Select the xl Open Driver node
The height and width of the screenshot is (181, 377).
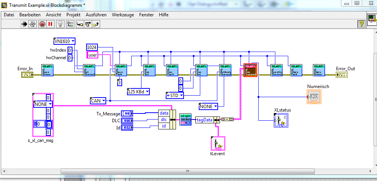[47, 70]
